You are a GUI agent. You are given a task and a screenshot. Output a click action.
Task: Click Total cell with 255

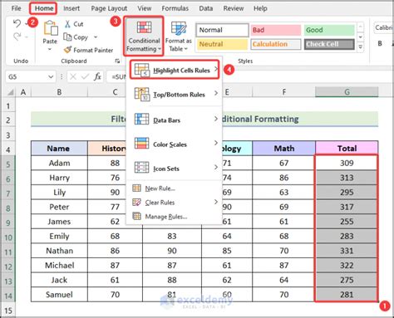tap(347, 222)
